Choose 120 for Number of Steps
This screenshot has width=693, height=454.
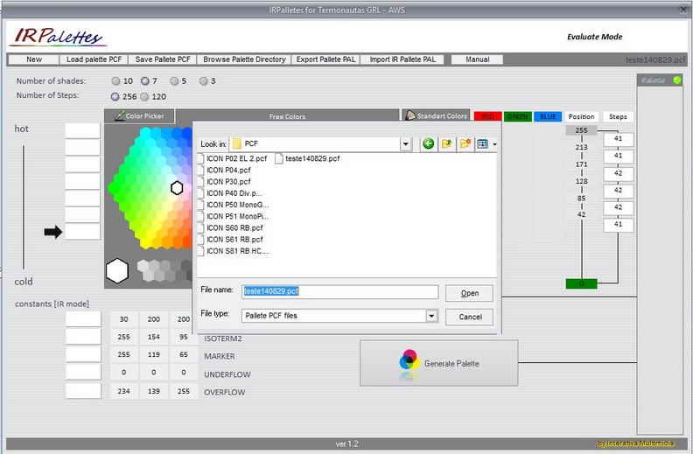[x=145, y=96]
